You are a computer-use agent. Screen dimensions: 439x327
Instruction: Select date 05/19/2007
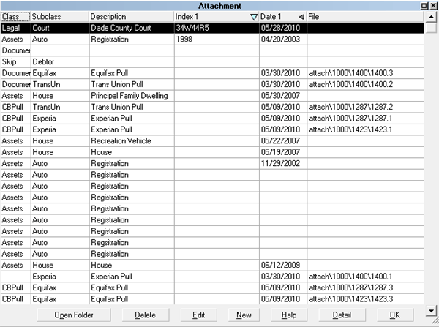coord(283,152)
